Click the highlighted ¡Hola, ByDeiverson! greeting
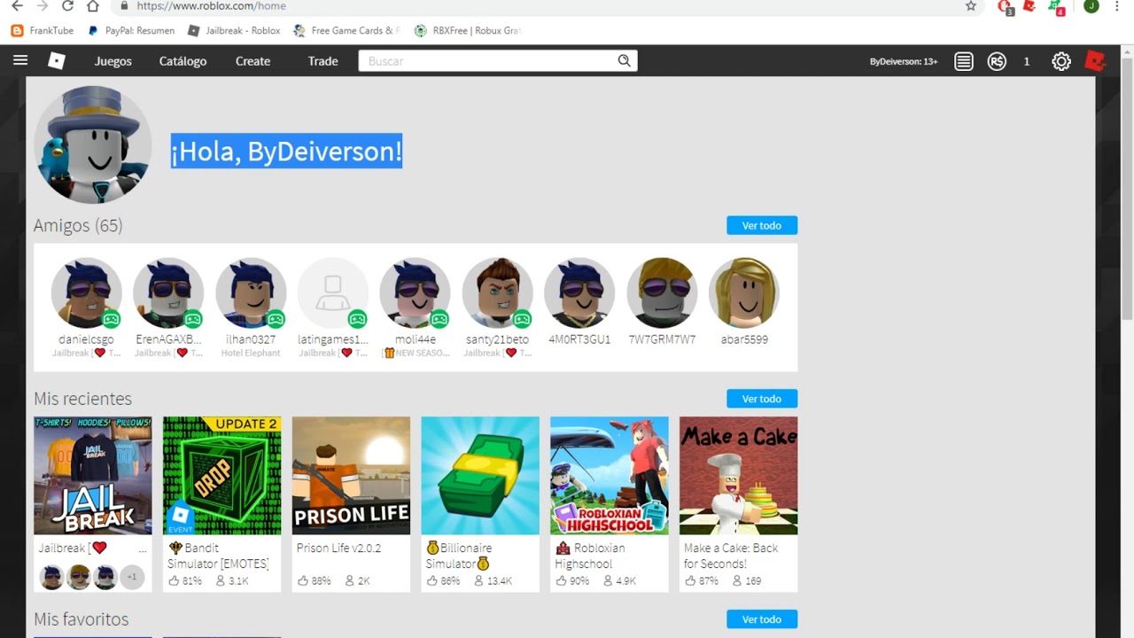Image resolution: width=1134 pixels, height=638 pixels. pyautogui.click(x=286, y=152)
